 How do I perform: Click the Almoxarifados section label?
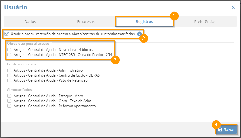20,90
